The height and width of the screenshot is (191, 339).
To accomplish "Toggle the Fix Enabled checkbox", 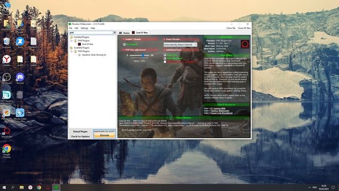I will click(124, 45).
